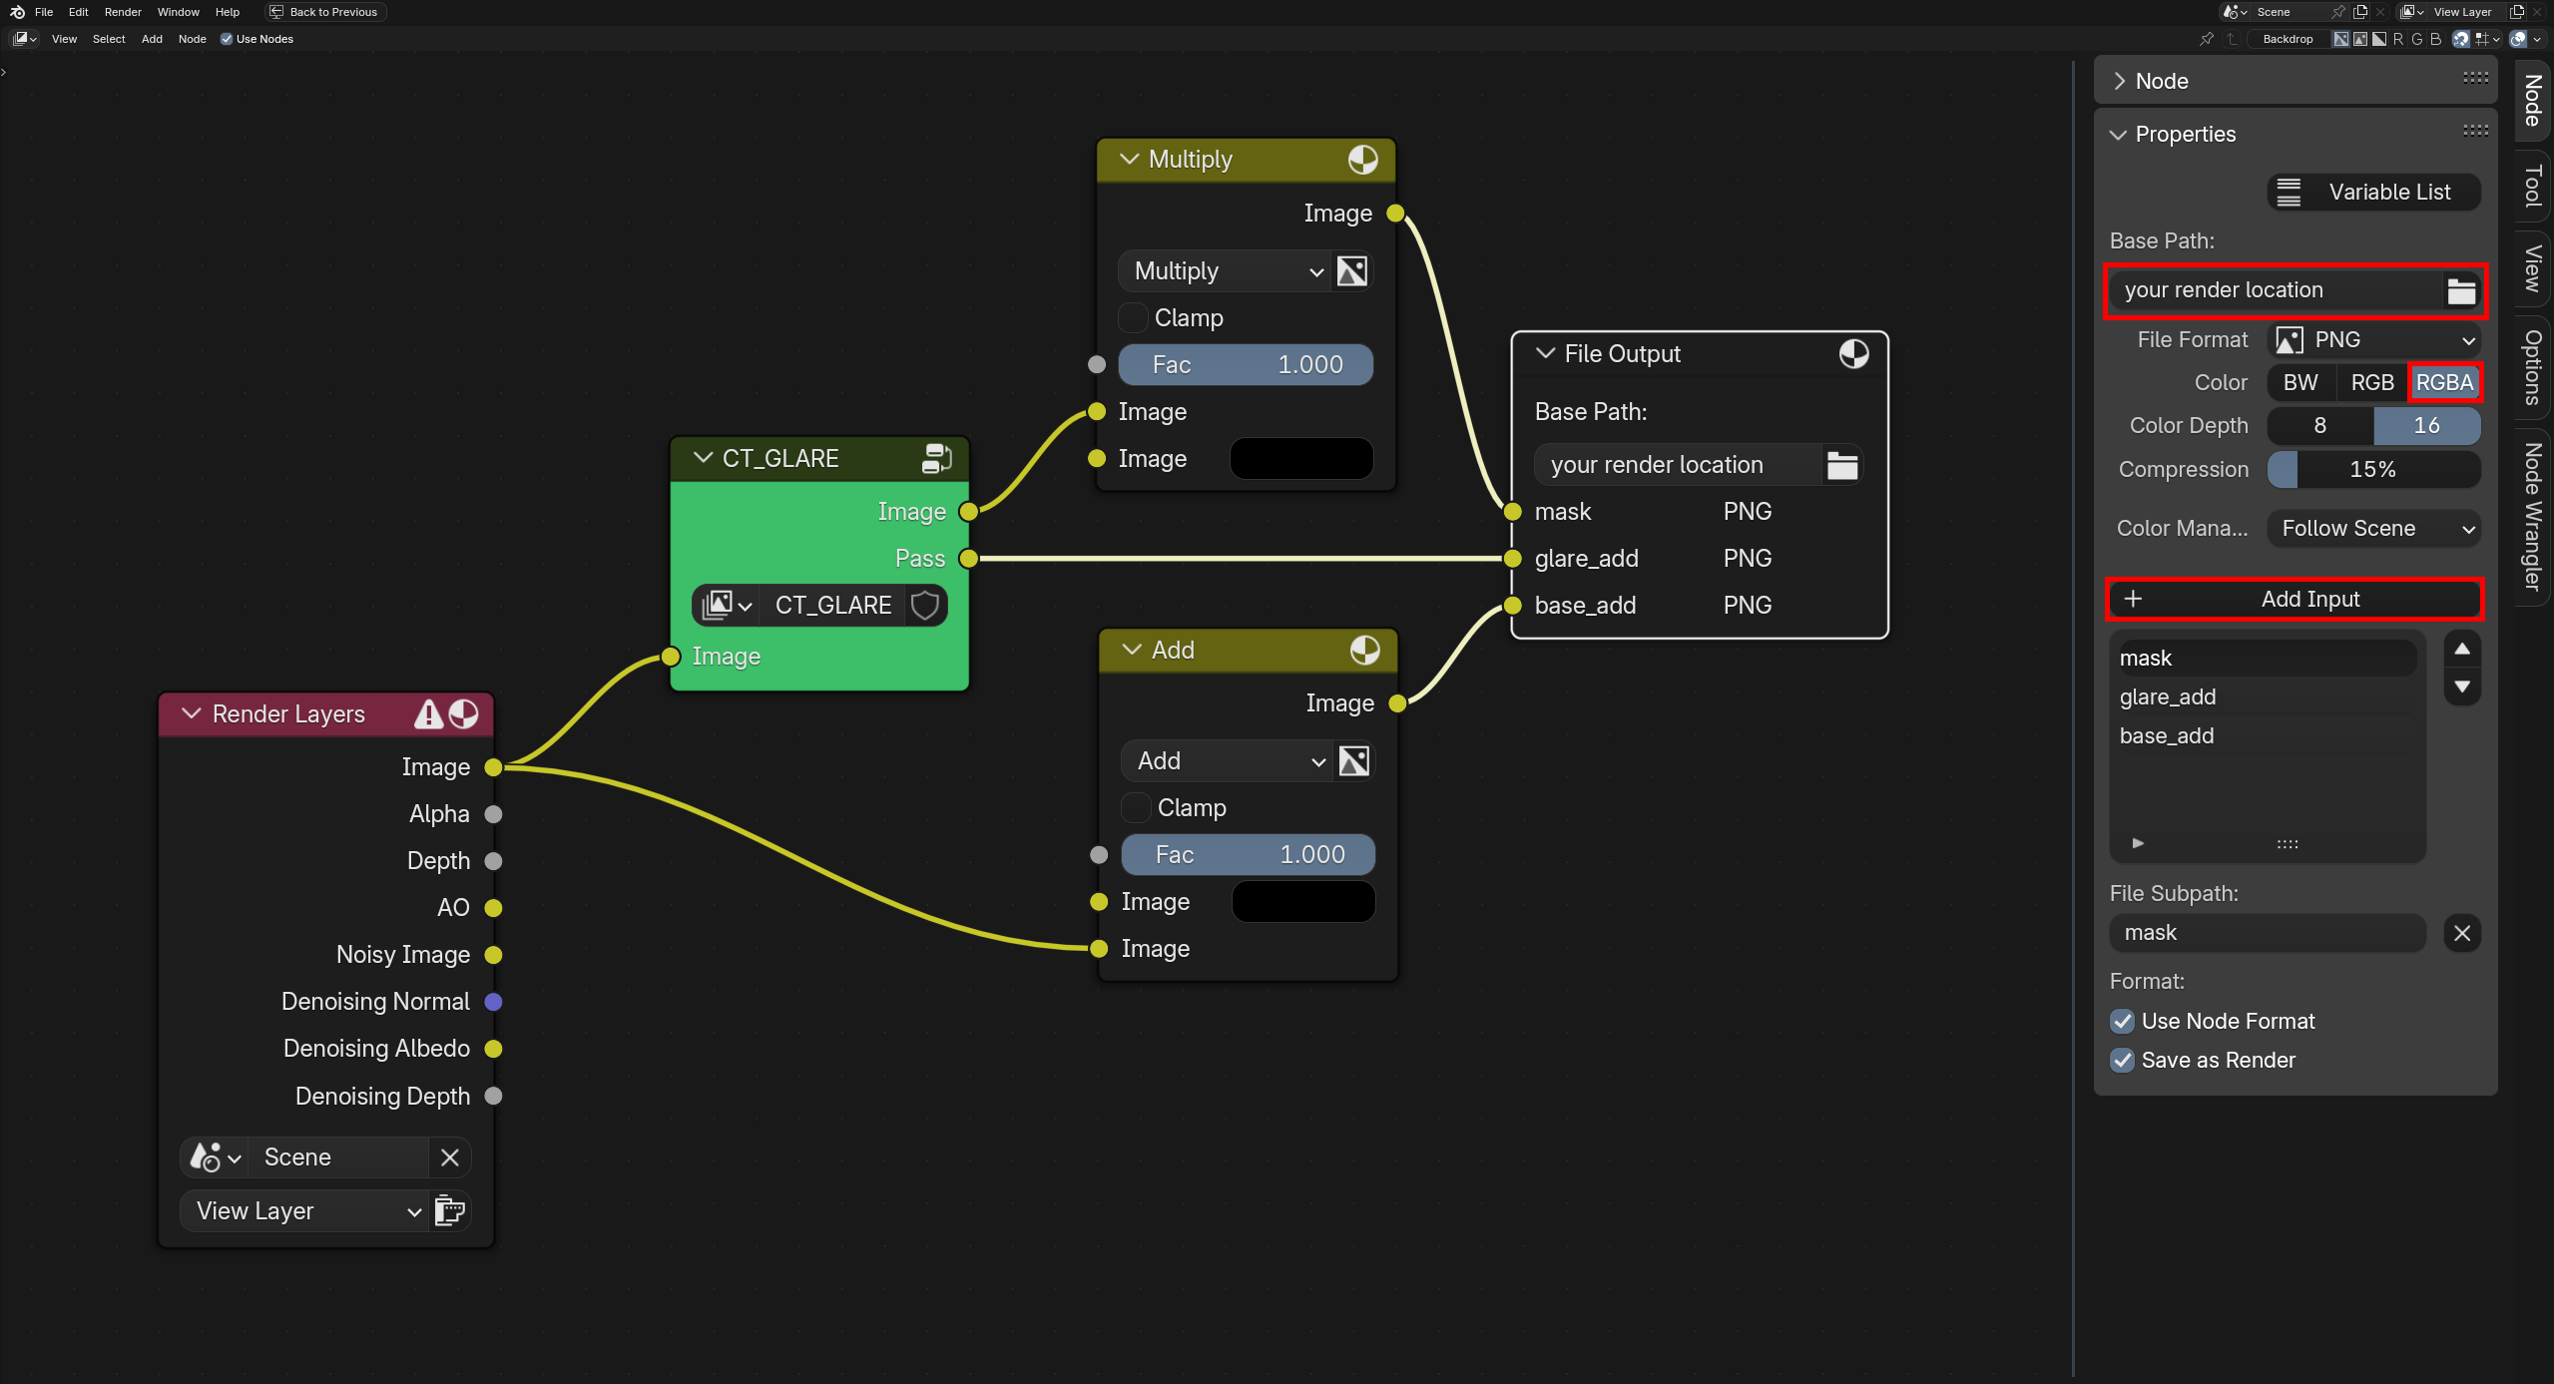Click Variable List icon button
The image size is (2554, 1384).
pyautogui.click(x=2373, y=192)
